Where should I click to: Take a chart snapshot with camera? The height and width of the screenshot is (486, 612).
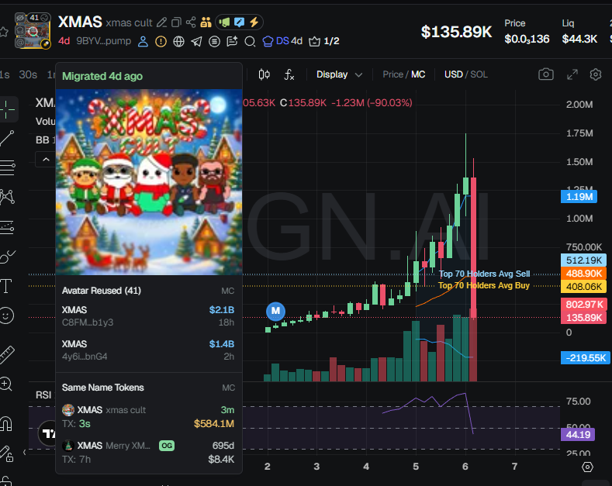[545, 74]
